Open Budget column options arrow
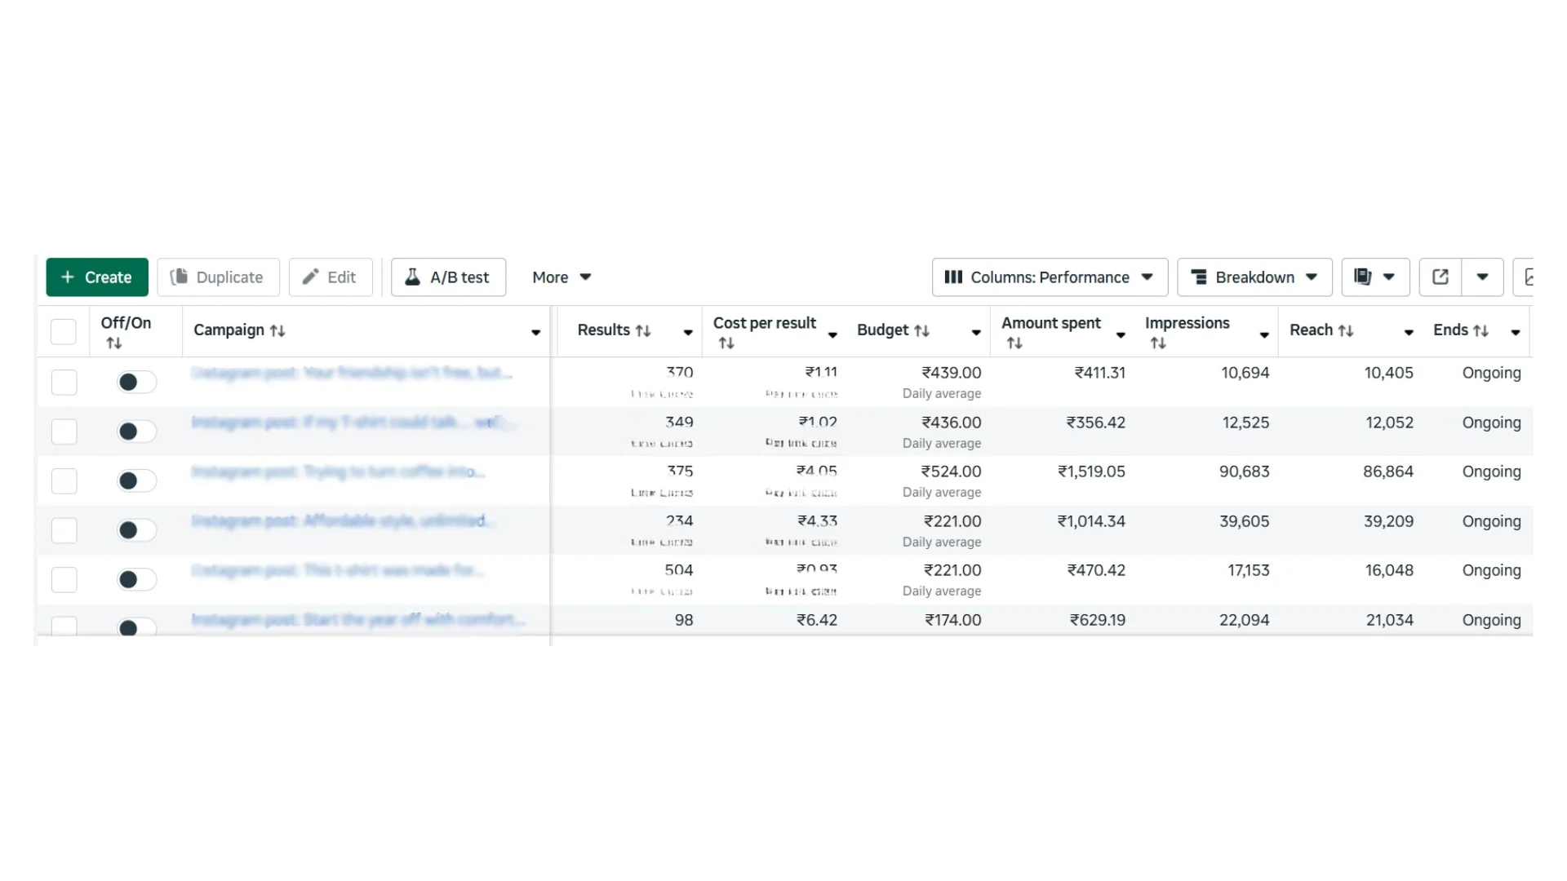 click(x=976, y=332)
